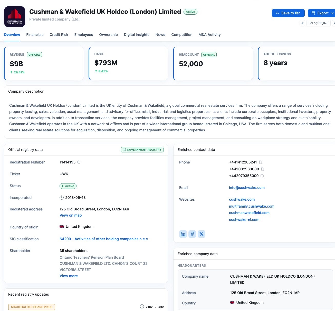335x311 pixels.
Task: Click the Recent registry updates heading
Action: point(28,294)
